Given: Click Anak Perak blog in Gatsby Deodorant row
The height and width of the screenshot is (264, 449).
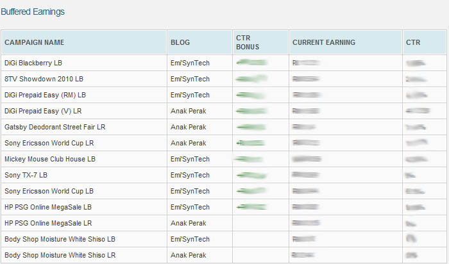Looking at the screenshot, I should click(x=188, y=127).
